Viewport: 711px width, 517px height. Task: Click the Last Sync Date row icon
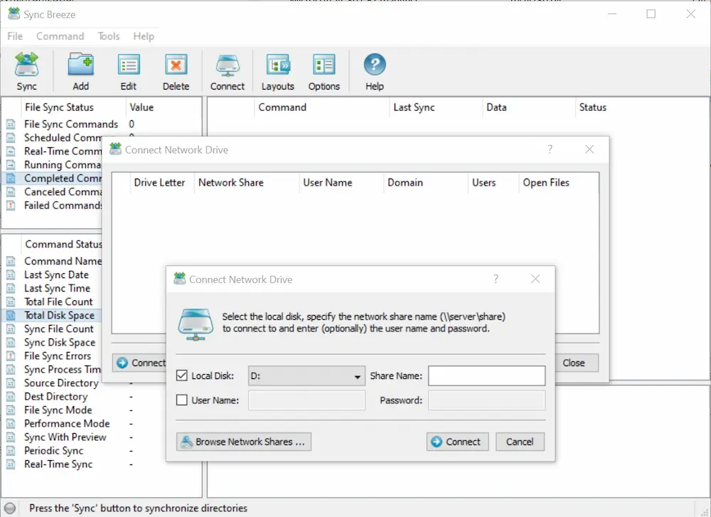[x=11, y=275]
